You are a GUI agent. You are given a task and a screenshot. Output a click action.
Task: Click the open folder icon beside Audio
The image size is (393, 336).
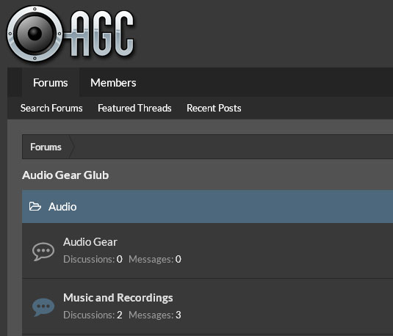pos(35,207)
